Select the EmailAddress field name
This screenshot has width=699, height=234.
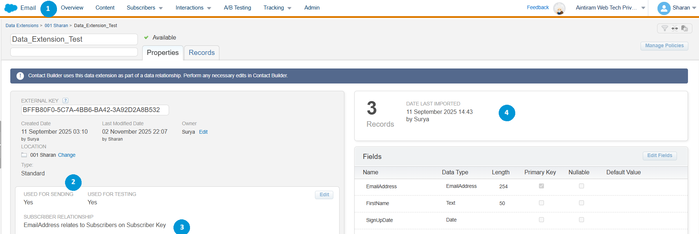point(381,186)
